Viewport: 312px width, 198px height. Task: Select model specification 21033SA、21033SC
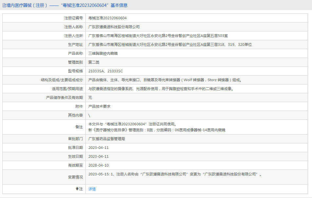point(105,71)
